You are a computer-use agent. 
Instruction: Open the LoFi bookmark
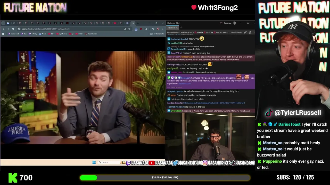click(x=51, y=34)
